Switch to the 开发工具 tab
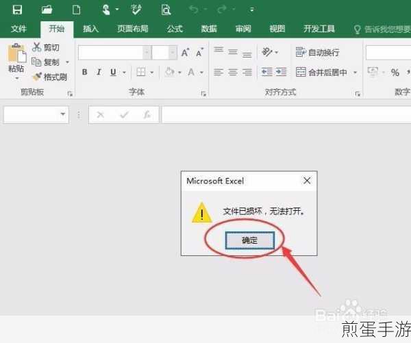 pos(319,29)
